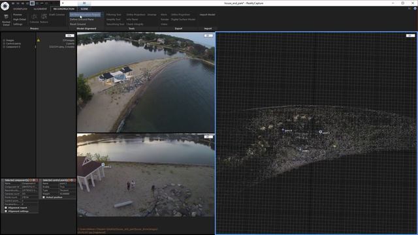The image size is (418, 235).
Task: Click Check Integrity tool
Action: pyautogui.click(x=135, y=24)
